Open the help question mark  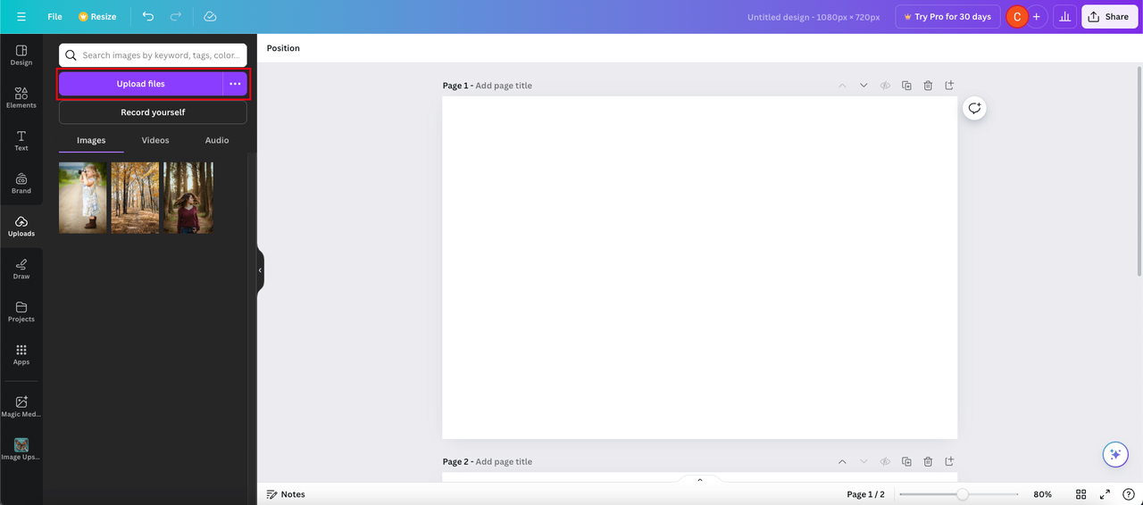coord(1128,494)
